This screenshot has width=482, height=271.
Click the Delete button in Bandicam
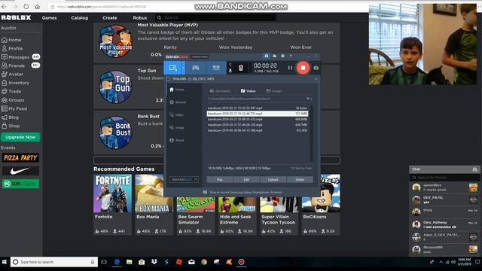300,179
